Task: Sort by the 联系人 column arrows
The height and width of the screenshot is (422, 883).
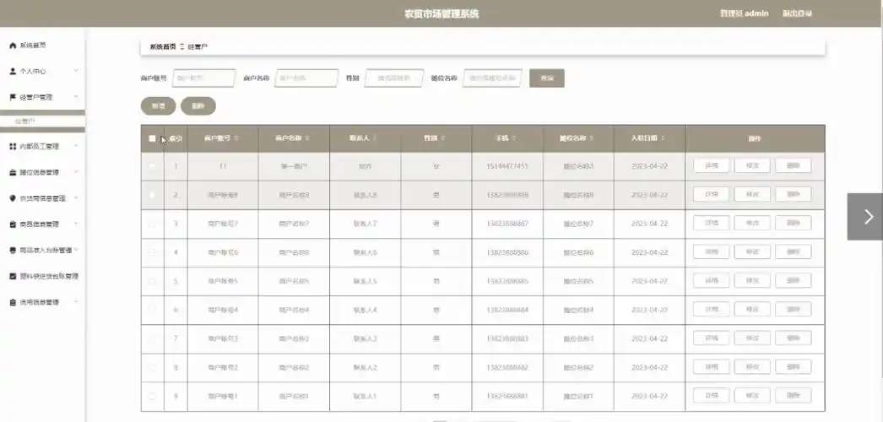Action: [375, 138]
